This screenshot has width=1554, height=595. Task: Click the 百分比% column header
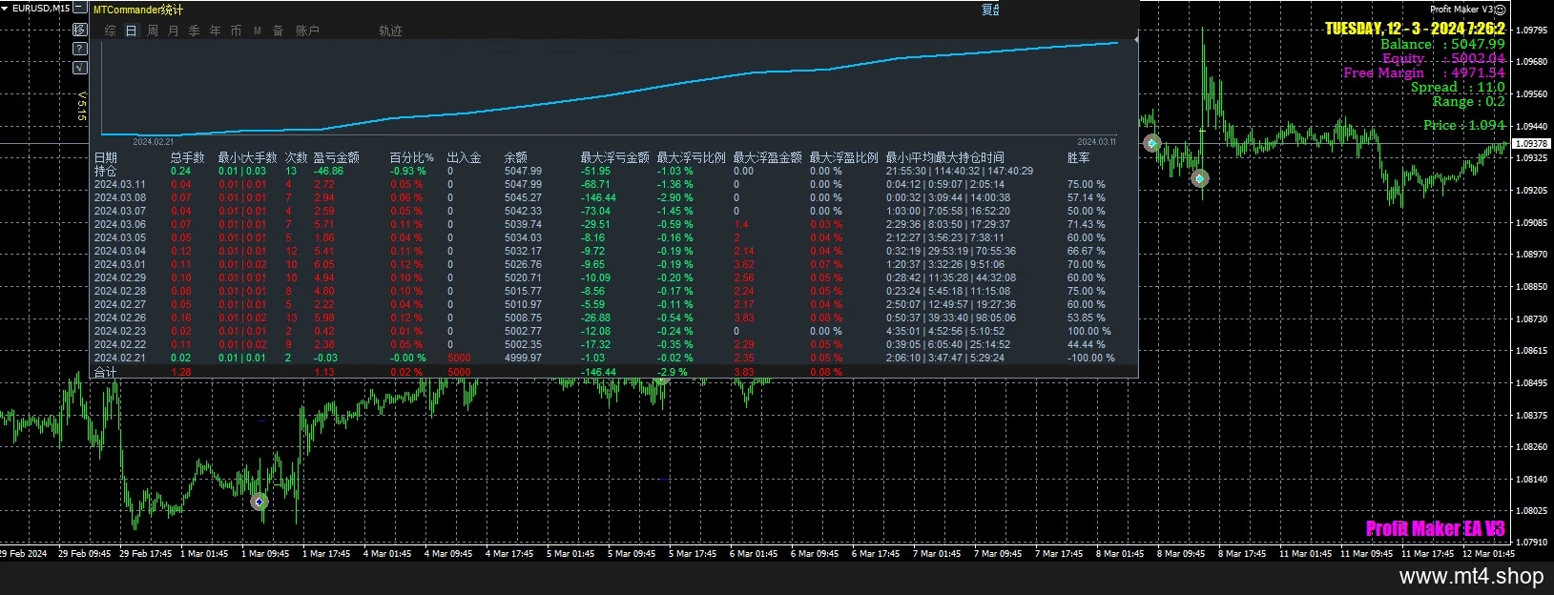[412, 157]
